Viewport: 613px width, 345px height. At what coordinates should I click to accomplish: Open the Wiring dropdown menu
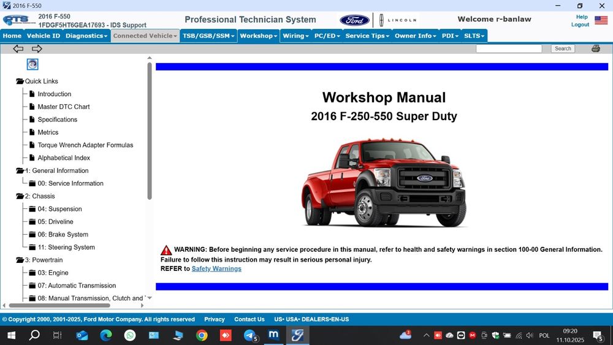pyautogui.click(x=295, y=36)
